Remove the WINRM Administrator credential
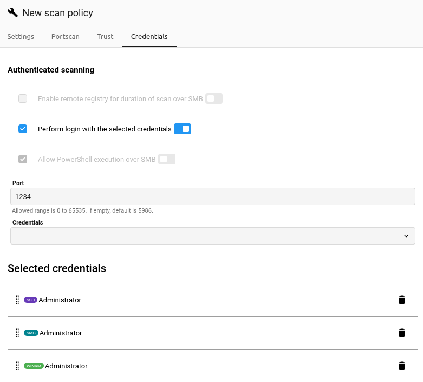The width and height of the screenshot is (423, 382). 401,366
